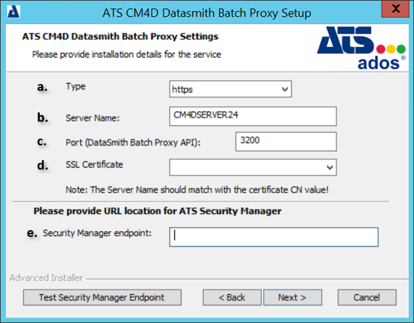Go back with the Back button

point(231,297)
